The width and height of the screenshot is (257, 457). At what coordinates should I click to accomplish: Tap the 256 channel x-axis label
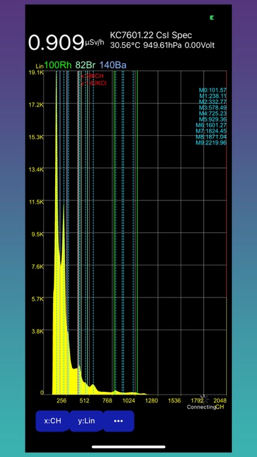[x=62, y=401]
